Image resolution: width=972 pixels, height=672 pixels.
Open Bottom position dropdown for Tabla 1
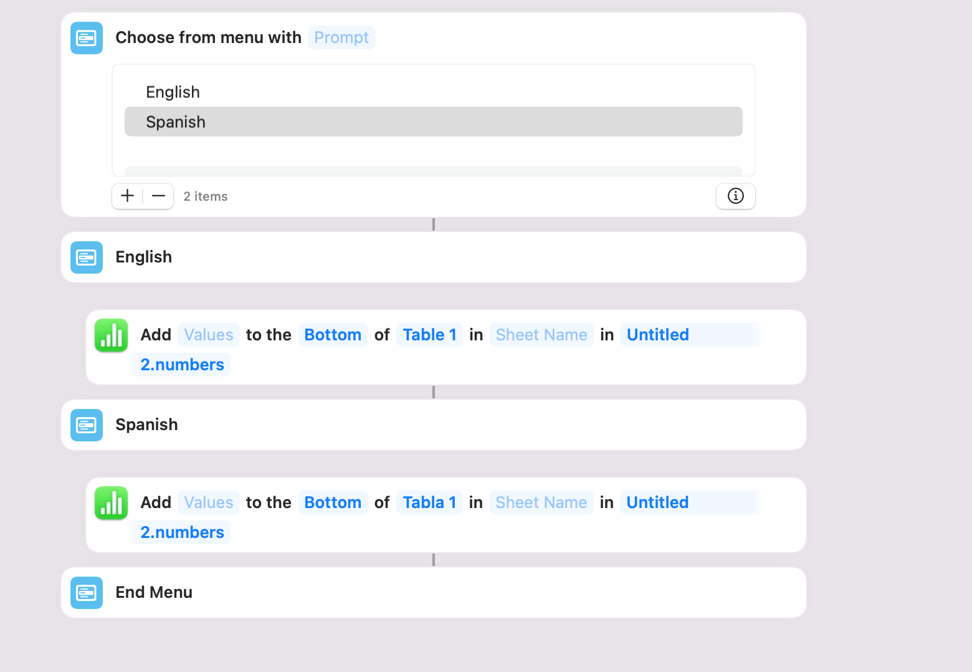click(333, 503)
